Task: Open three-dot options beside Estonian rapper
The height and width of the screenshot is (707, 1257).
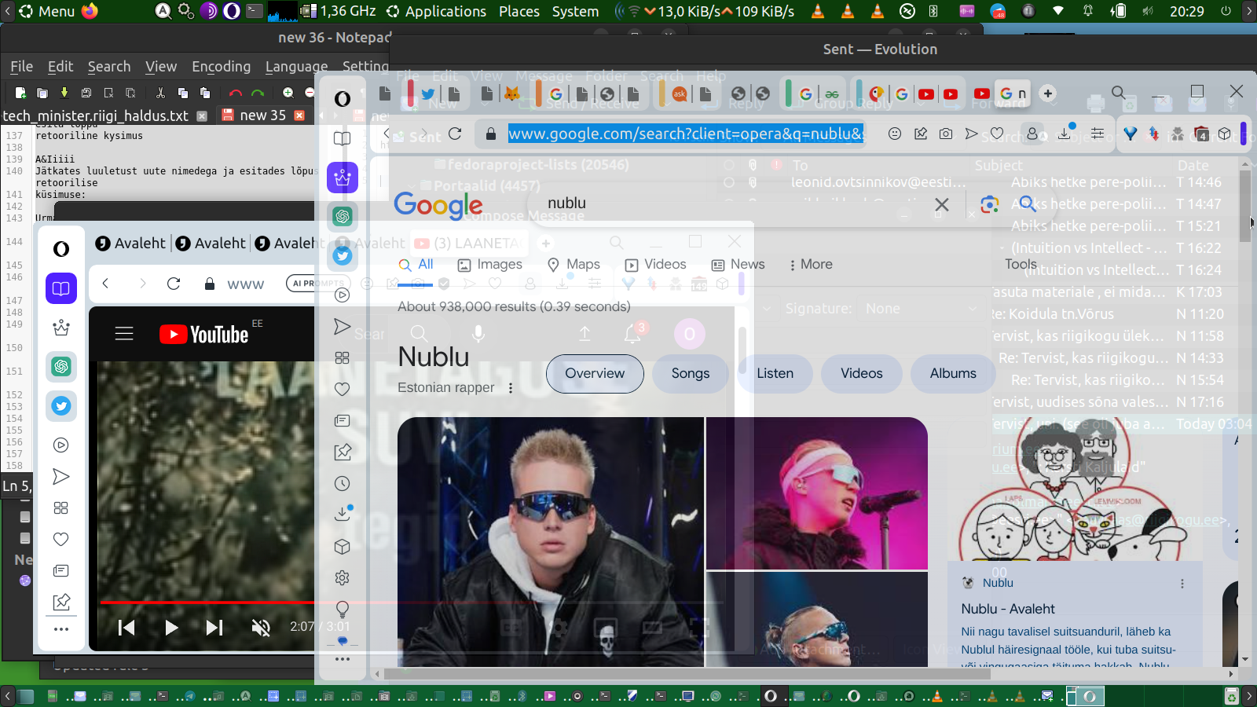Action: [x=511, y=388]
